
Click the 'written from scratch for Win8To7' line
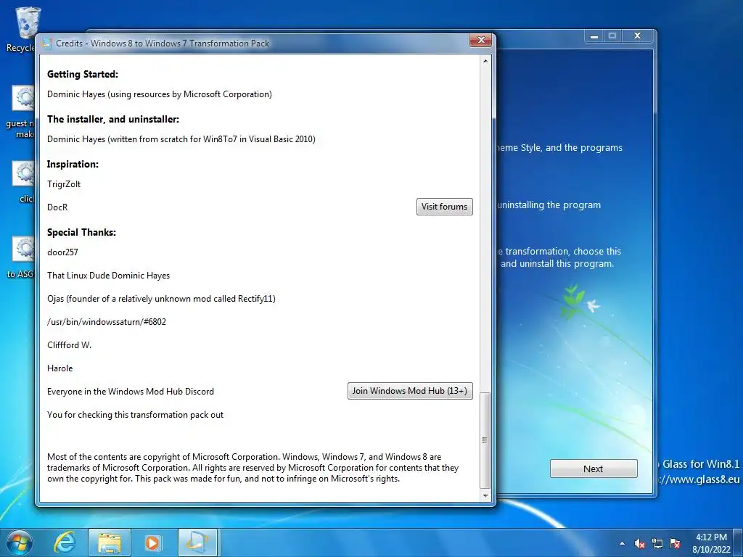181,139
